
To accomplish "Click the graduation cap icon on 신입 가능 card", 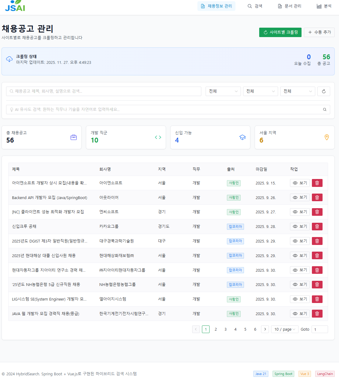I will [x=242, y=137].
